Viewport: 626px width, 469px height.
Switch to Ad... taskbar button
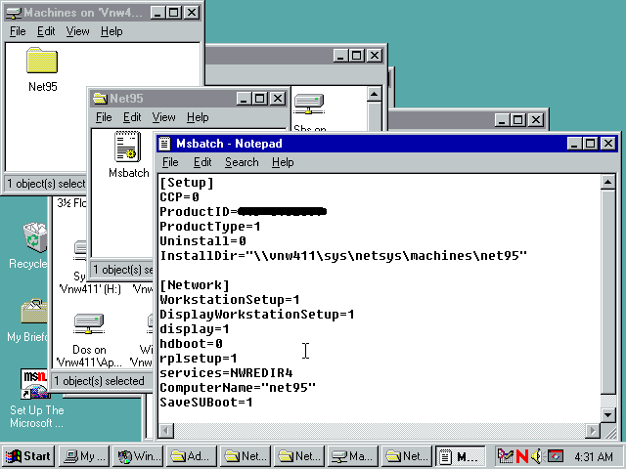tap(192, 456)
